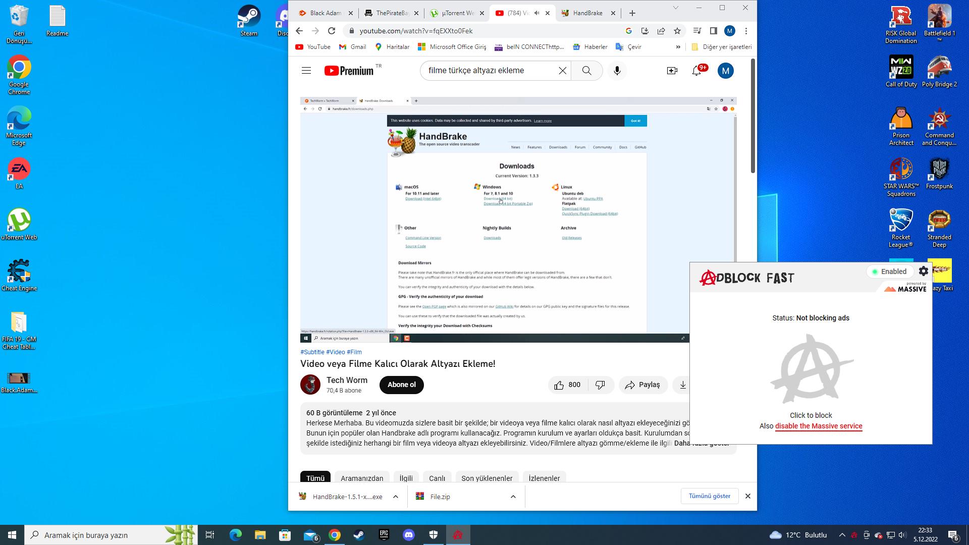Click the dislike thumbs-down button

point(600,385)
